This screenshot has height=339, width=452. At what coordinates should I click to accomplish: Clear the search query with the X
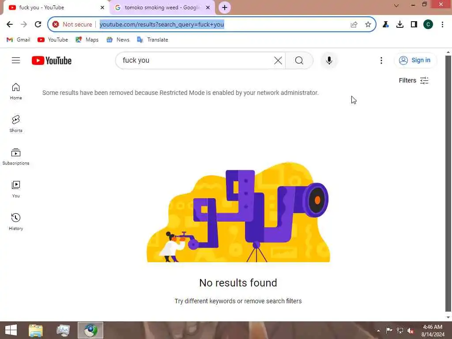278,60
